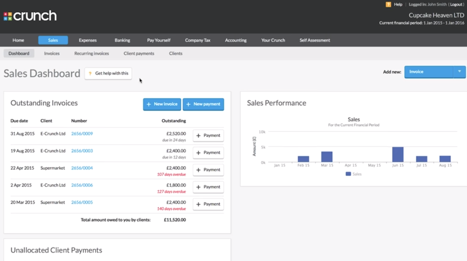Open the Accounting menu
The height and width of the screenshot is (261, 467).
pos(236,40)
